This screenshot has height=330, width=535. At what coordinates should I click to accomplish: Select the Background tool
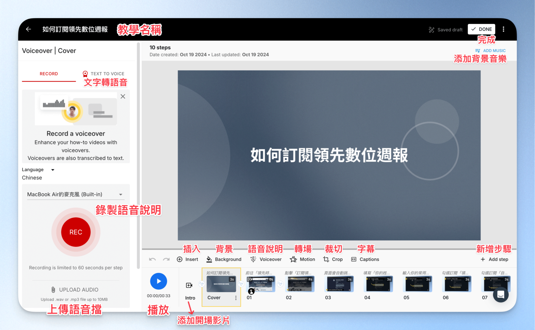224,259
